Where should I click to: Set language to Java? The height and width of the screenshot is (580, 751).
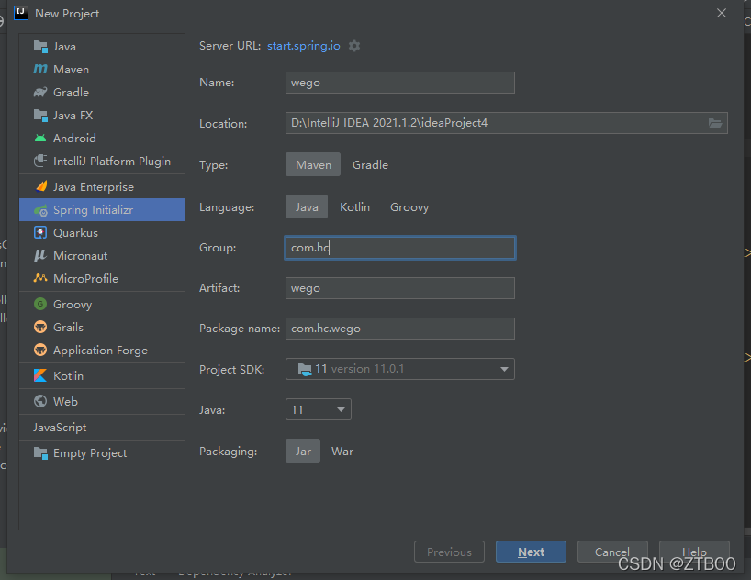click(307, 206)
